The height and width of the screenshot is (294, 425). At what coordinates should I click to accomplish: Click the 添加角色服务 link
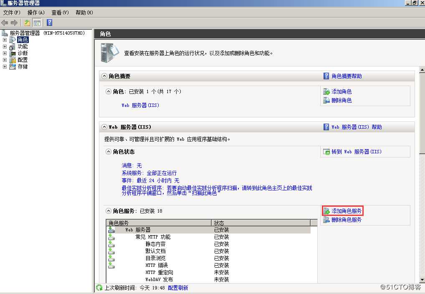347,211
